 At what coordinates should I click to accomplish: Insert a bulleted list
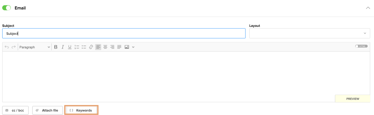(x=84, y=47)
